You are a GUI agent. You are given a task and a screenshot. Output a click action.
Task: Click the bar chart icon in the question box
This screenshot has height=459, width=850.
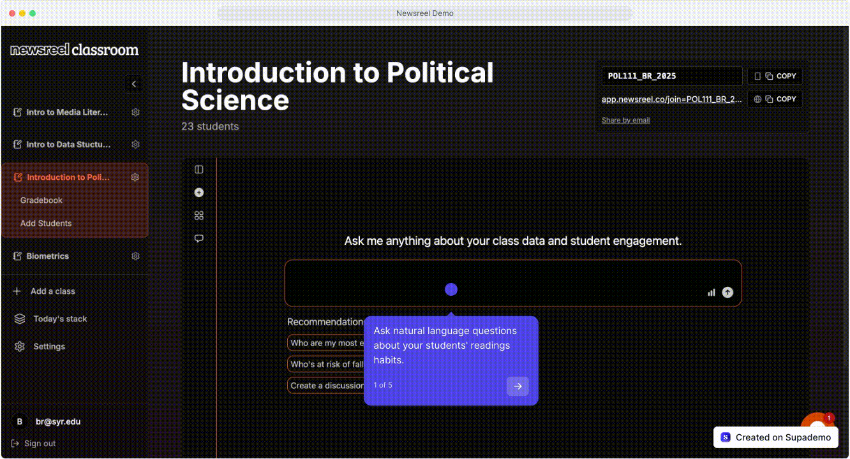click(x=711, y=292)
